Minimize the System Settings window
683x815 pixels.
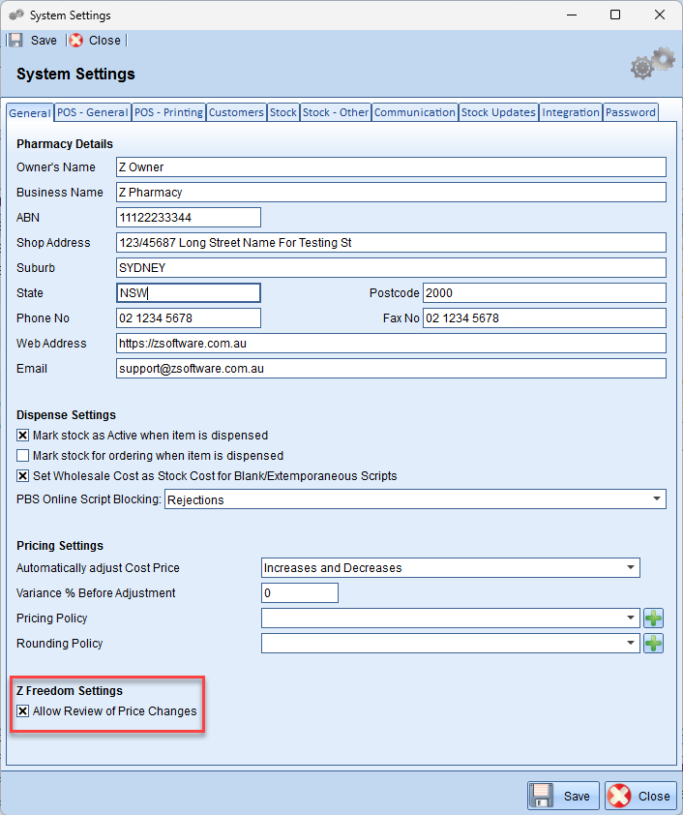tap(571, 15)
